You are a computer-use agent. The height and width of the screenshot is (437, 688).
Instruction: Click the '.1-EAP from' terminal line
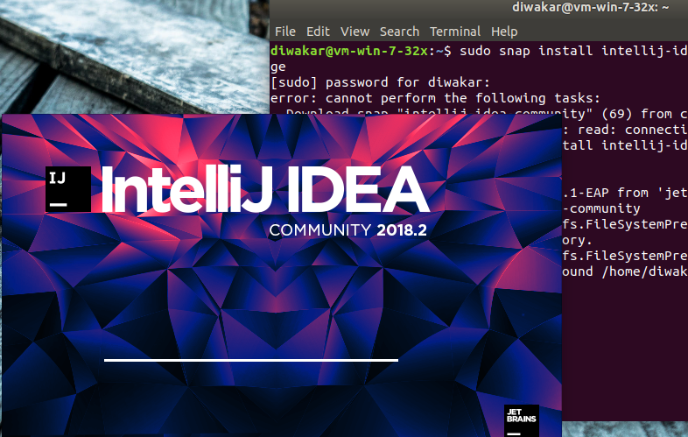pos(625,193)
